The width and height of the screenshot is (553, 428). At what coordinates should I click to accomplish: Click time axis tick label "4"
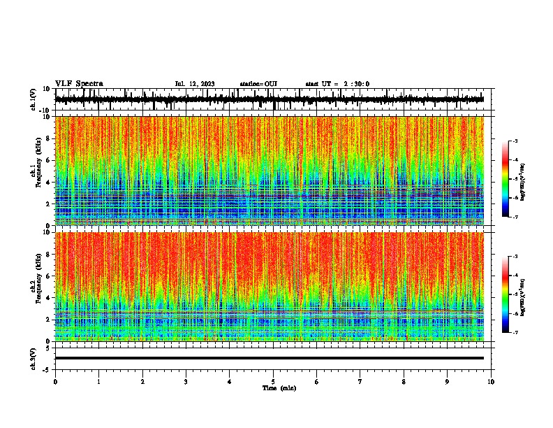230,382
